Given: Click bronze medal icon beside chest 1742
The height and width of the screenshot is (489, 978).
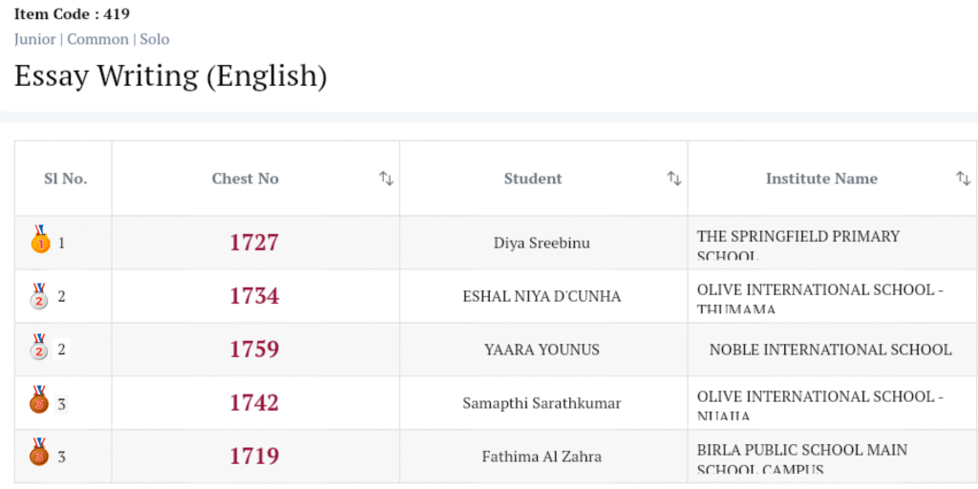Looking at the screenshot, I should coord(39,401).
